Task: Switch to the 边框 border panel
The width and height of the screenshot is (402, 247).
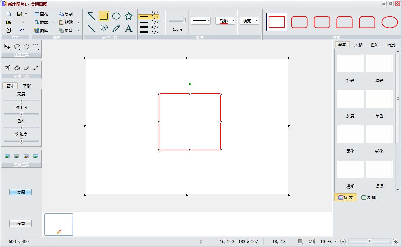Action: pyautogui.click(x=368, y=198)
